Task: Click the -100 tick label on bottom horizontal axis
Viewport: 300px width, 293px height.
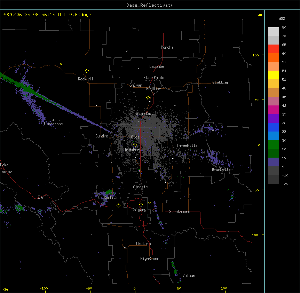Action: pyautogui.click(x=44, y=288)
